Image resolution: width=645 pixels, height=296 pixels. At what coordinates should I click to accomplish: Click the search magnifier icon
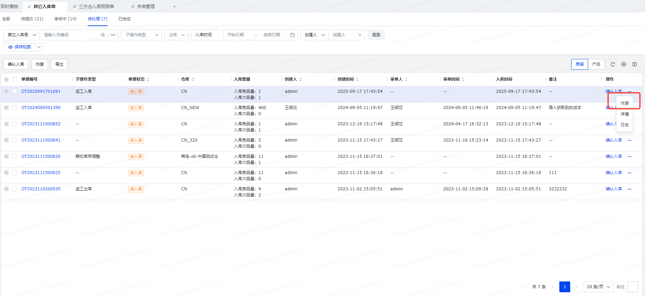pos(103,35)
